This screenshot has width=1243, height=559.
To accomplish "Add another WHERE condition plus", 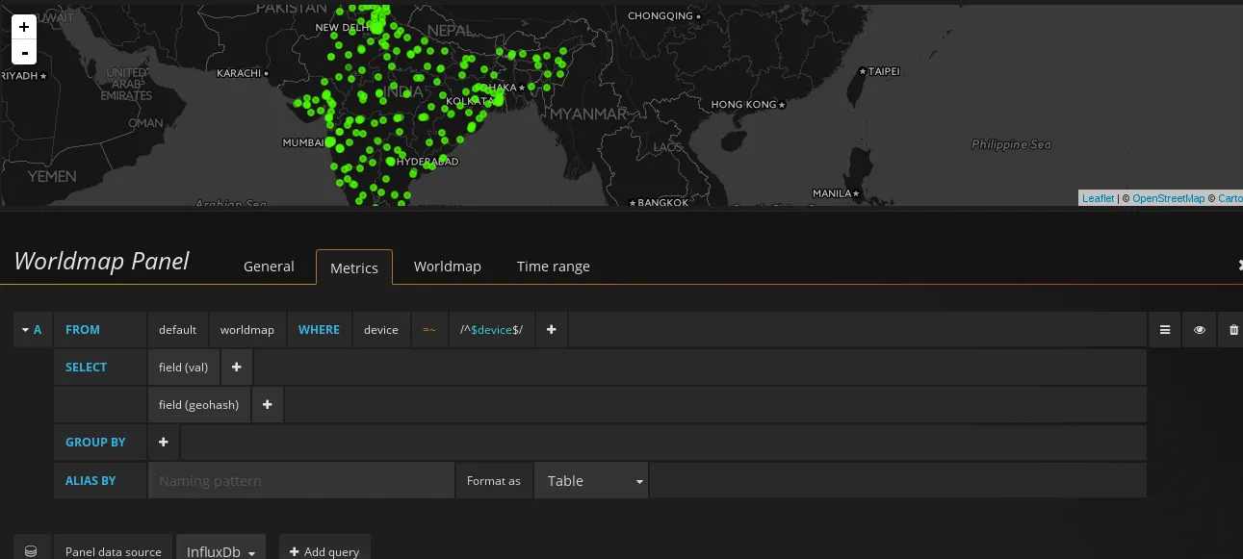I will click(x=552, y=329).
